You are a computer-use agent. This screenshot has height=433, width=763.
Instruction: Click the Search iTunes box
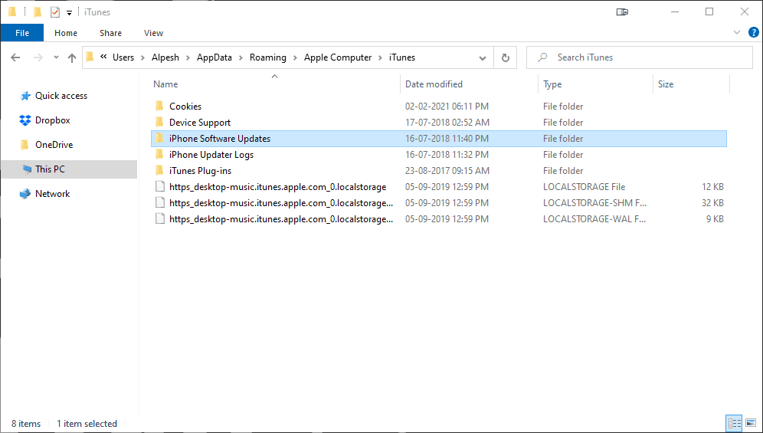tap(640, 57)
